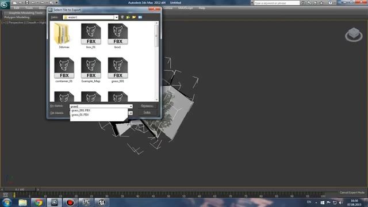Click the Subscription Center key icon
The width and height of the screenshot is (368, 207).
click(309, 3)
